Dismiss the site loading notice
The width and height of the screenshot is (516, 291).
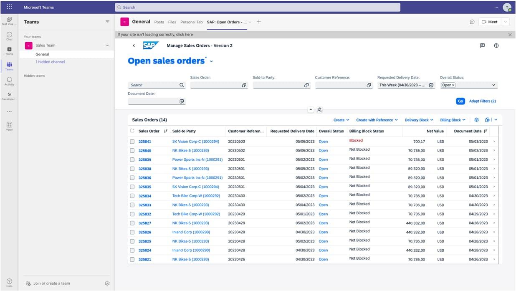(510, 35)
